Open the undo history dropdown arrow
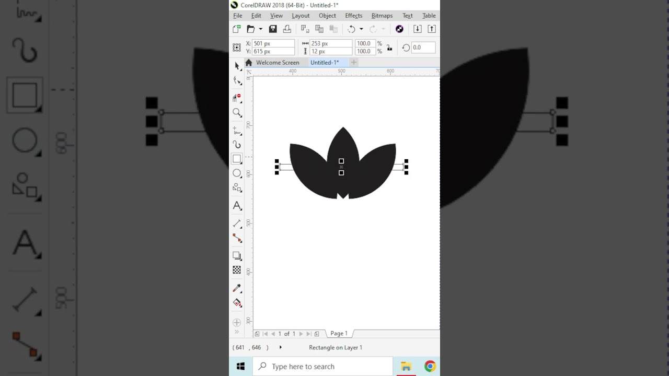Viewport: 669px width, 376px height. (x=361, y=29)
